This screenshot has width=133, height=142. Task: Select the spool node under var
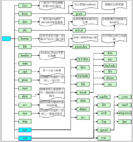(104, 130)
